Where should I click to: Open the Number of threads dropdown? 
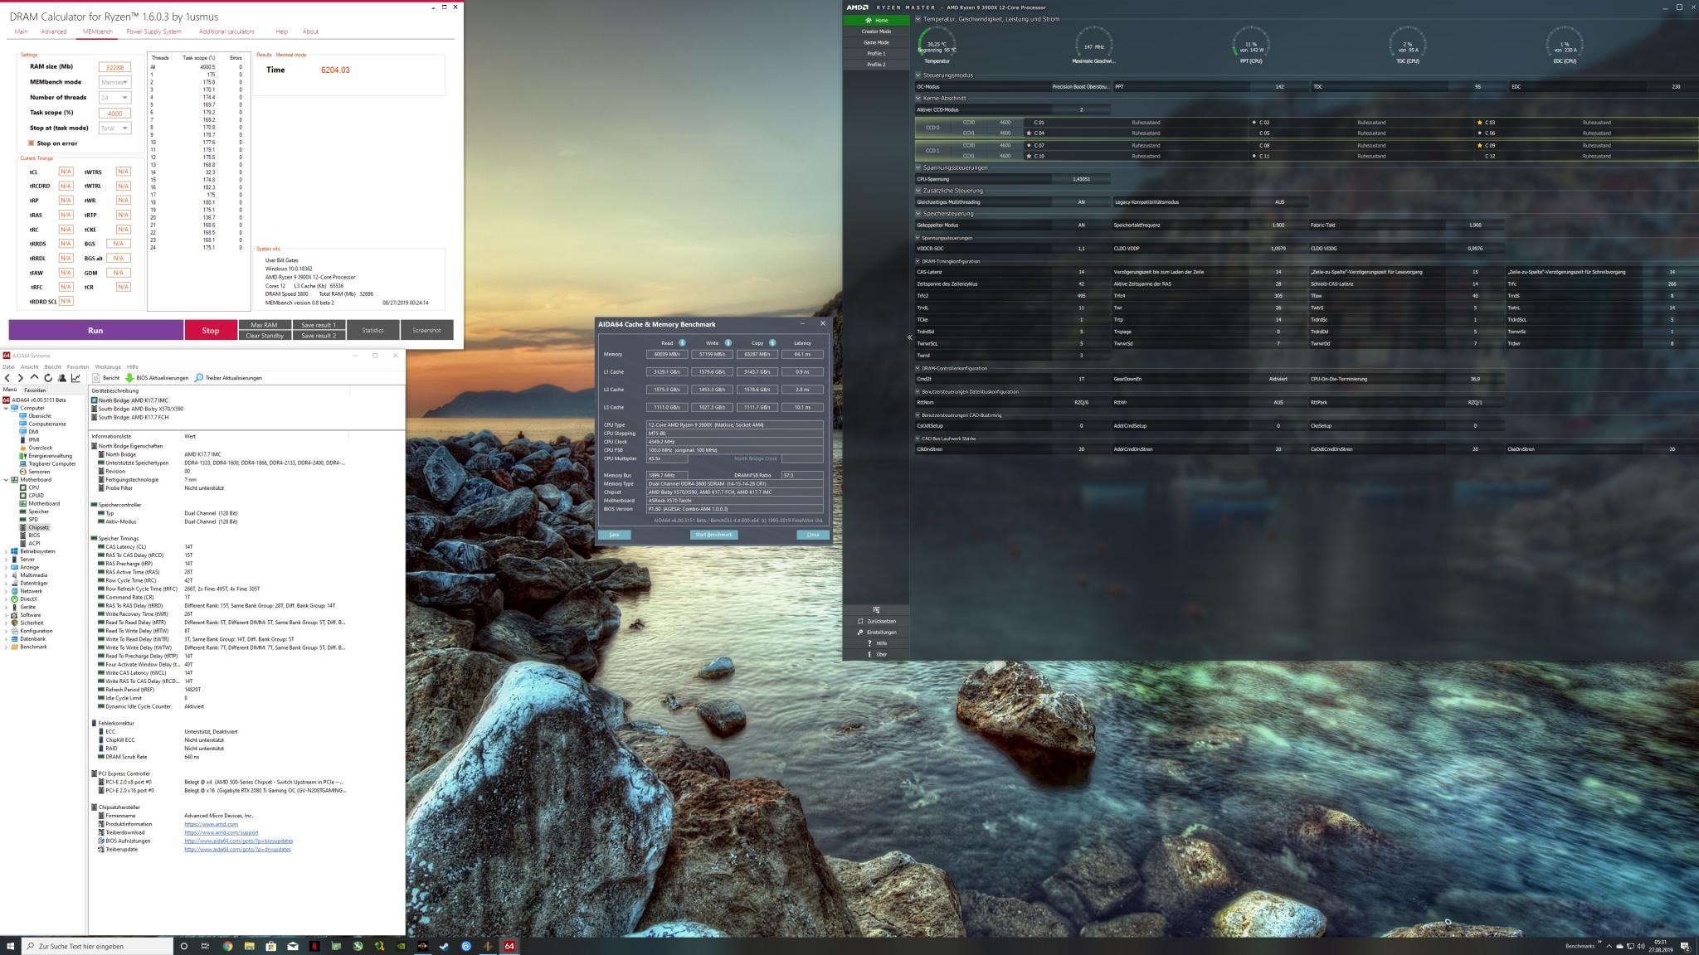click(114, 98)
